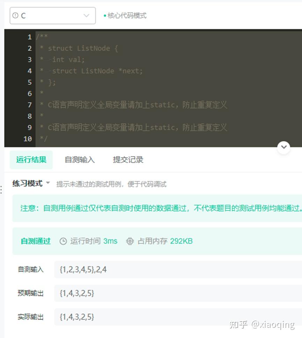
Task: Click the triangle arrow next to 练习模式
Action: click(48, 183)
